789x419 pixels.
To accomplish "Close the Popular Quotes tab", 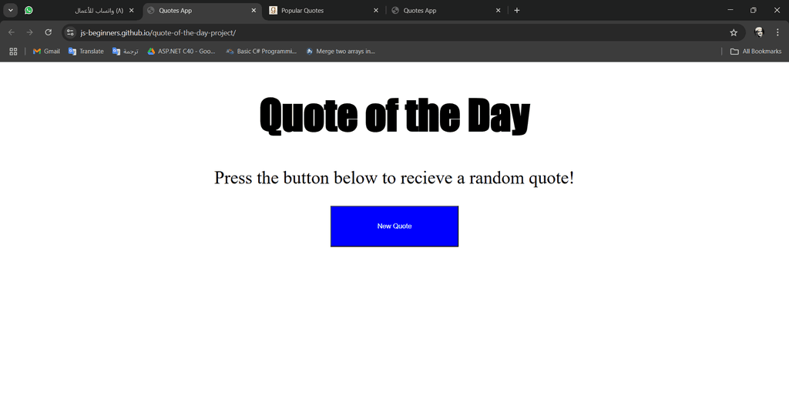I will 376,10.
